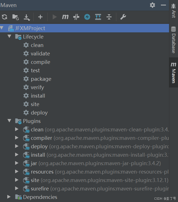
Task: Click the Dependencies library icon
Action: point(18,197)
